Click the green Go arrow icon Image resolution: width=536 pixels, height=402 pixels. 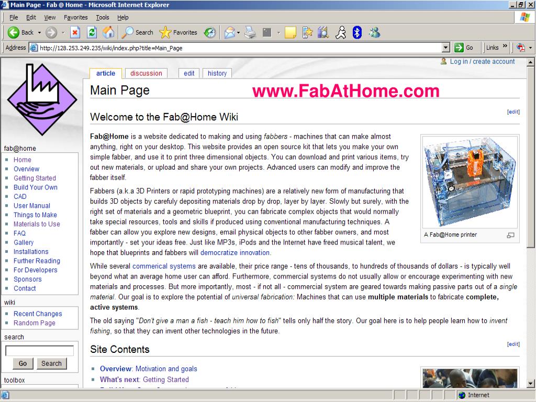(459, 48)
